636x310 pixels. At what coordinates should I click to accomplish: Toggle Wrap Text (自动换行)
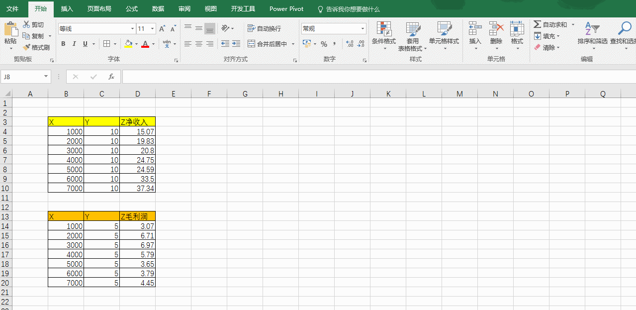tap(264, 28)
